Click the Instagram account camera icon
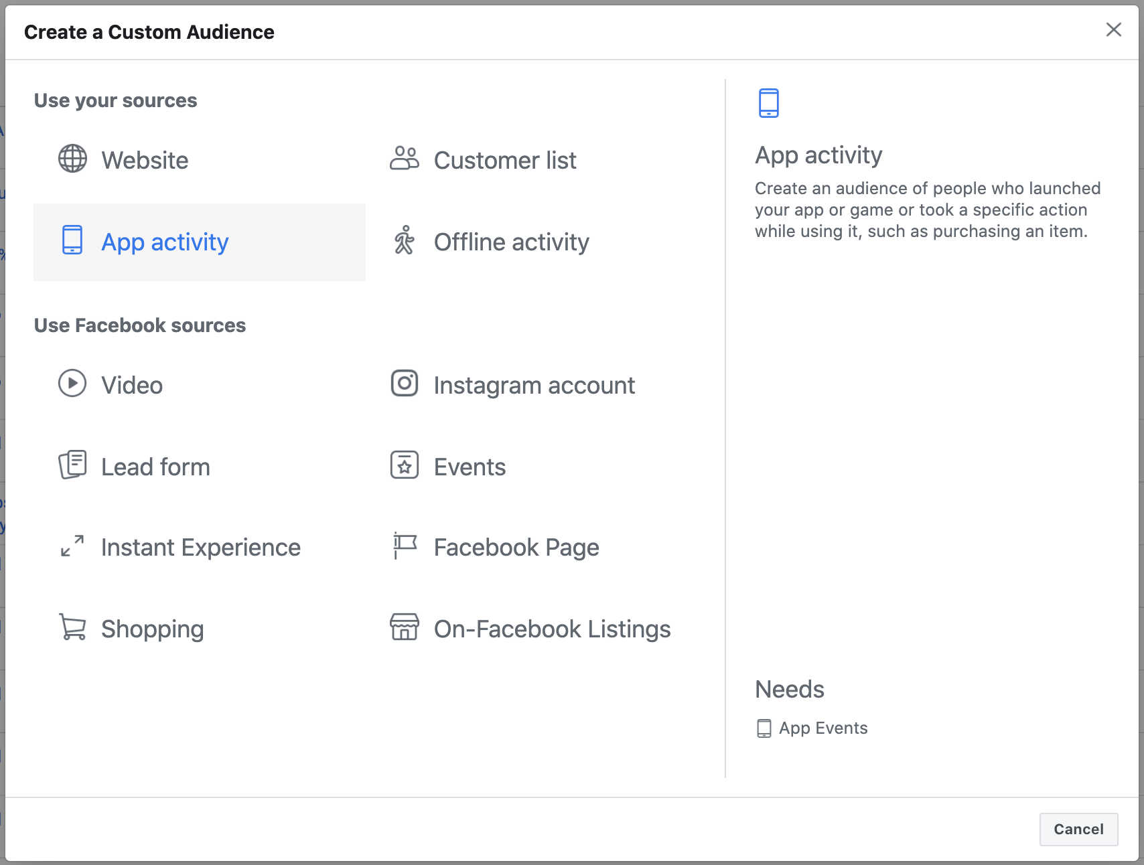The height and width of the screenshot is (865, 1144). (405, 384)
